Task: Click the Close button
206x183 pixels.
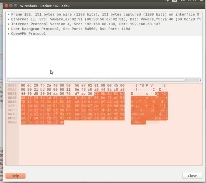Action: [x=192, y=176]
